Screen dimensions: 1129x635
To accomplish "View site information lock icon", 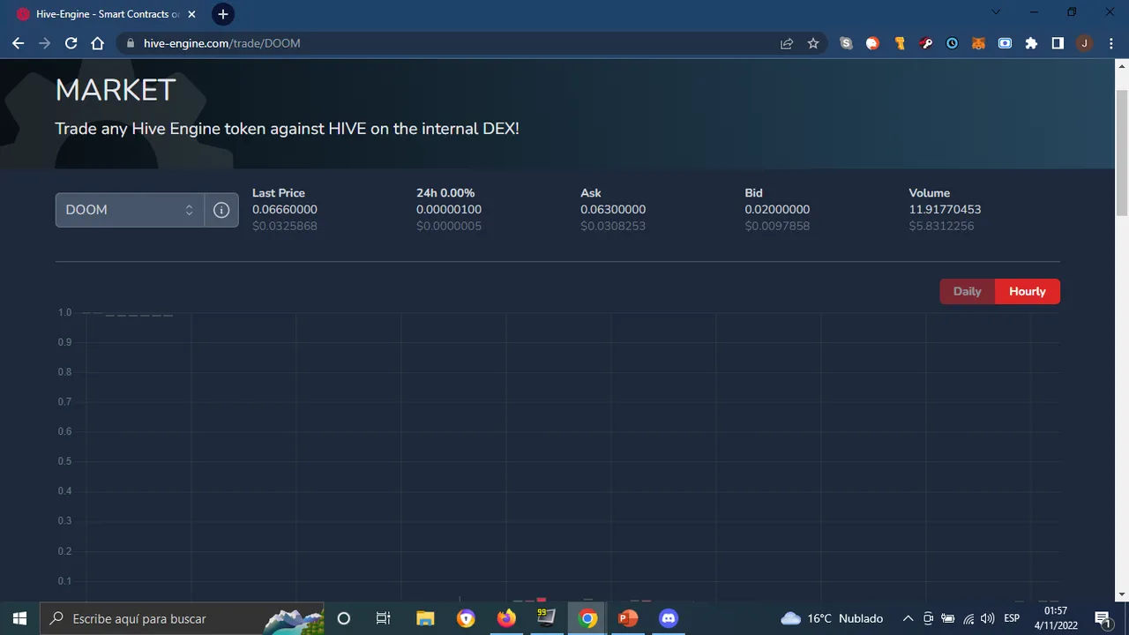I will pyautogui.click(x=131, y=43).
